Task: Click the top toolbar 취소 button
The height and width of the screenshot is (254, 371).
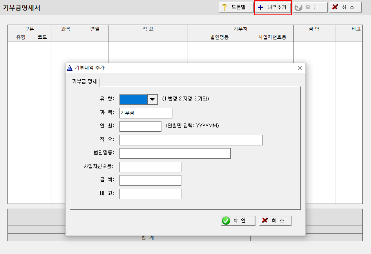Action: click(345, 7)
